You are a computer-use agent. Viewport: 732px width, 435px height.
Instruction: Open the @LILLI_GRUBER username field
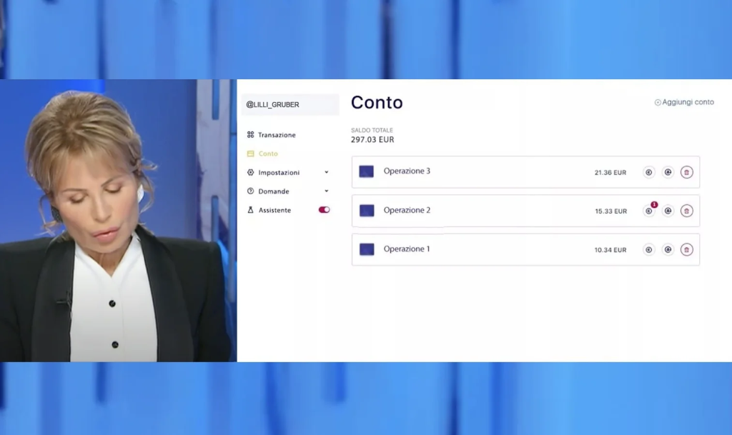(x=290, y=104)
